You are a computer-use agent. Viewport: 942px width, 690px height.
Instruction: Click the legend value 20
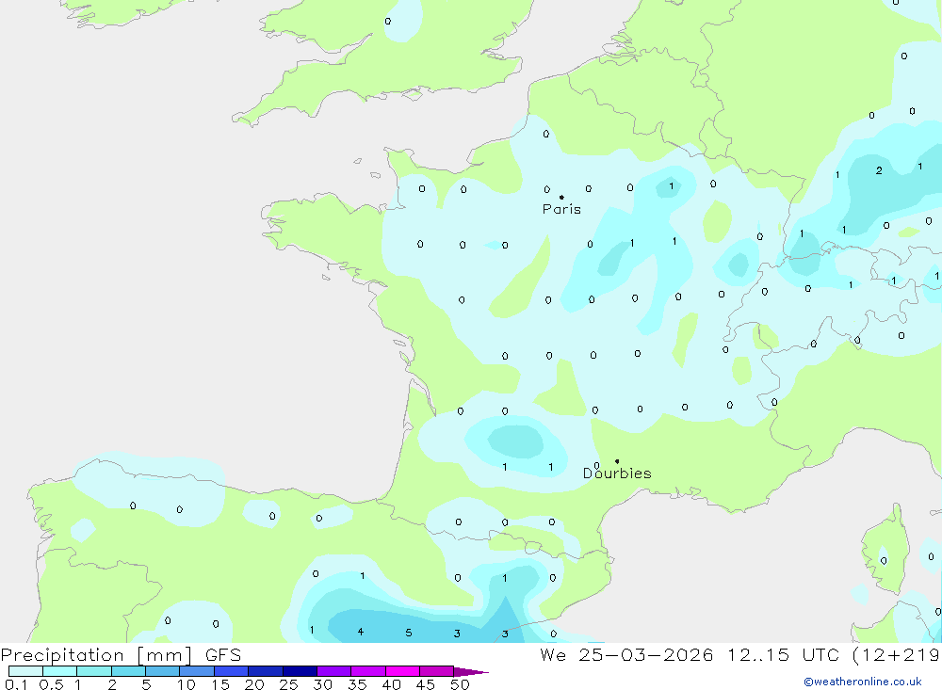254,684
